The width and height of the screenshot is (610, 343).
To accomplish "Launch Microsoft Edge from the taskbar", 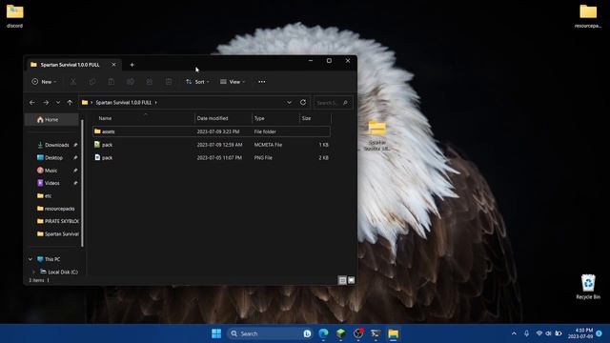I will coord(323,333).
